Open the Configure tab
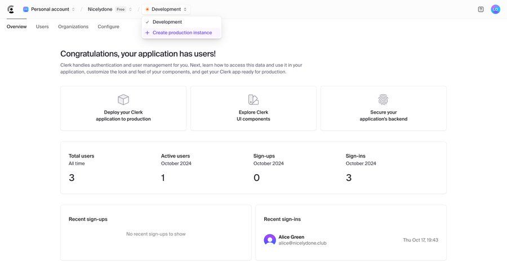This screenshot has height=272, width=507. [108, 26]
